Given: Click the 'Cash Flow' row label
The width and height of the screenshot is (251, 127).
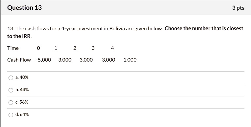Looking at the screenshot, I should tap(19, 60).
